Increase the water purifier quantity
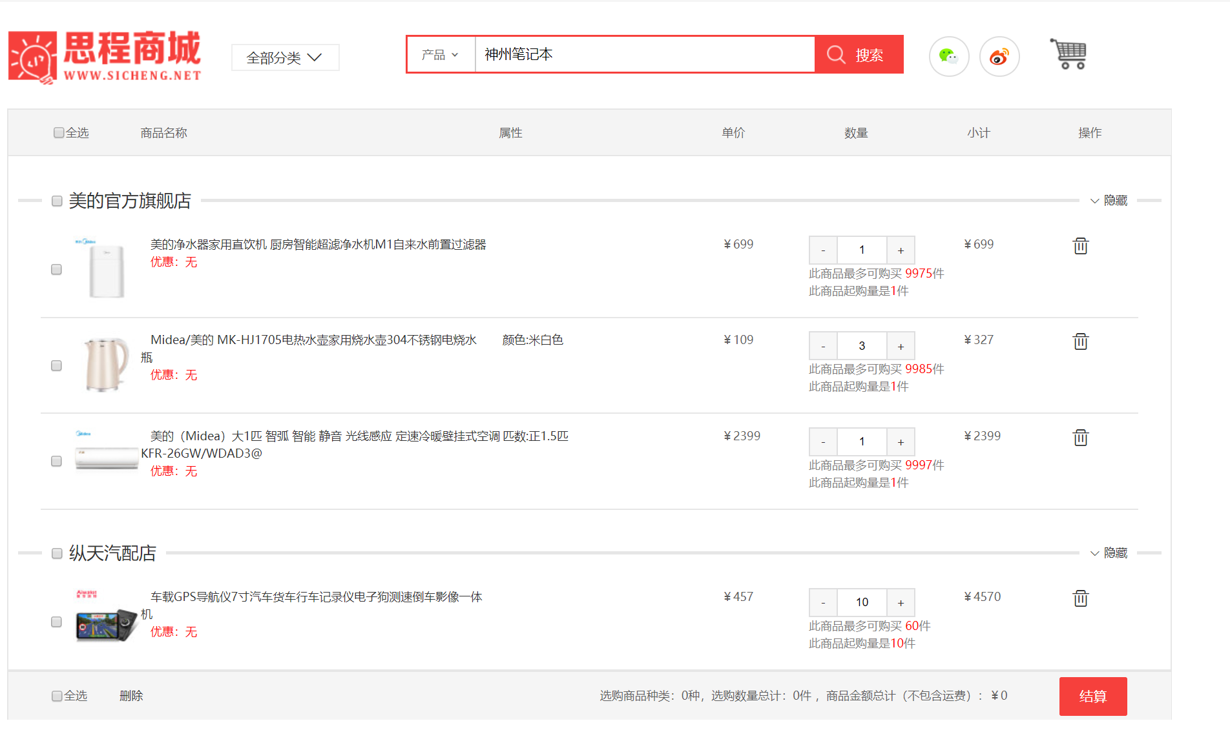This screenshot has width=1230, height=732. pyautogui.click(x=901, y=250)
